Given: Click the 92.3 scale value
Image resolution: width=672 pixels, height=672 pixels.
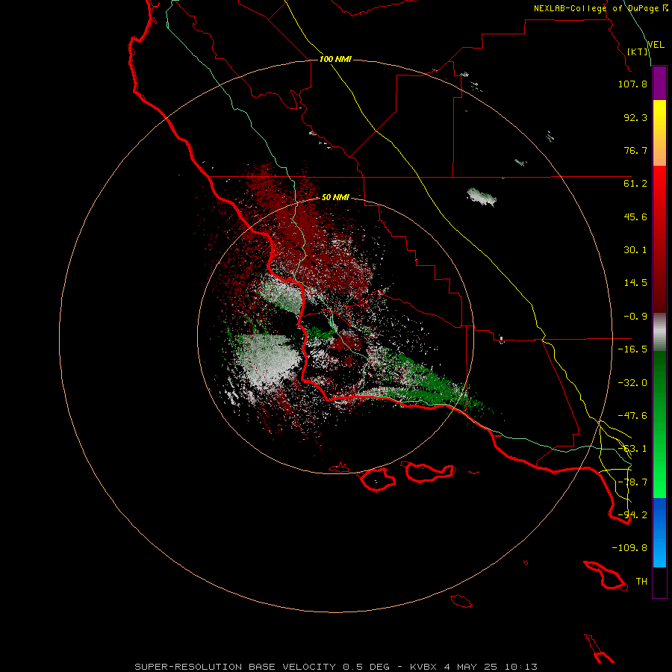Looking at the screenshot, I should tap(635, 117).
